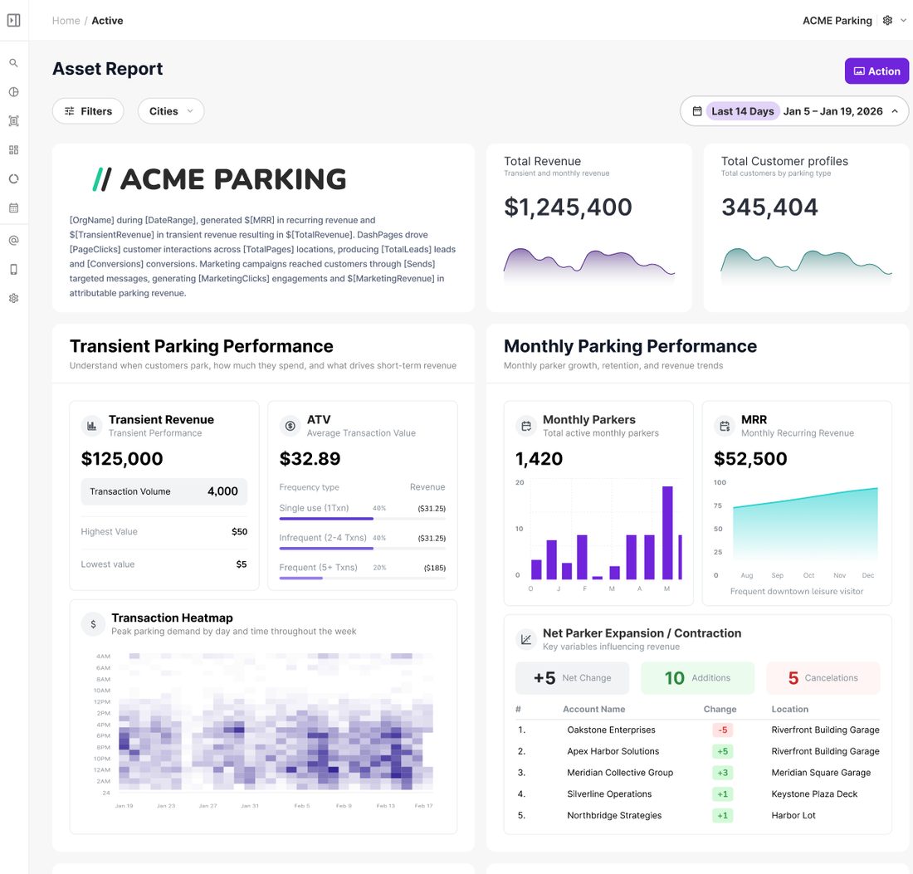The height and width of the screenshot is (874, 913).
Task: Open the Cities dropdown
Action: coord(171,111)
